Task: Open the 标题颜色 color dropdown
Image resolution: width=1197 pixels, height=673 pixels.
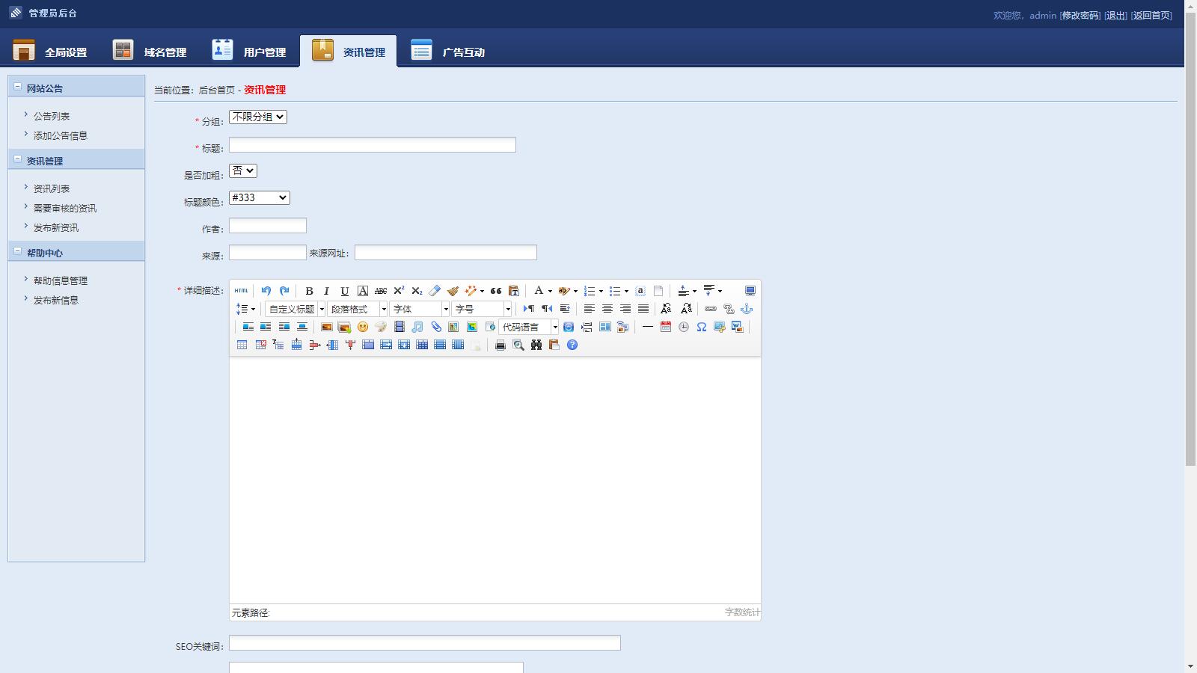Action: click(259, 198)
